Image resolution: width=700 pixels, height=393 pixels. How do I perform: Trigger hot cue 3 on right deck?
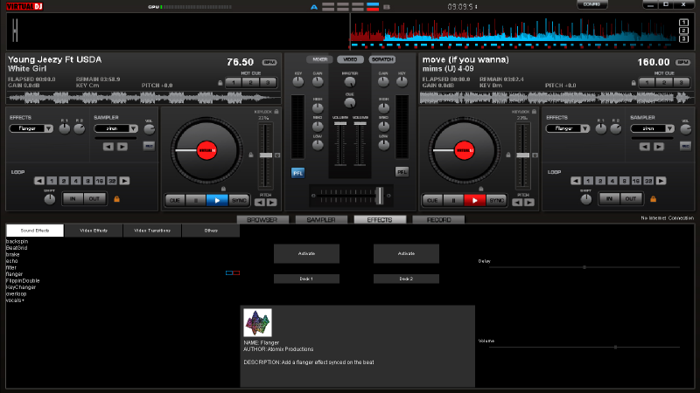[x=682, y=82]
